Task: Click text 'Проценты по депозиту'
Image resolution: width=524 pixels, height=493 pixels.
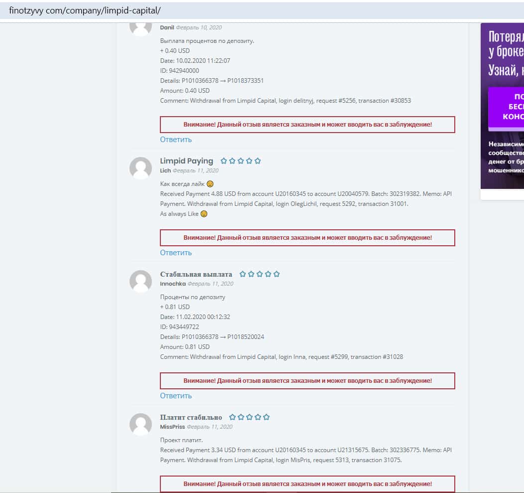Action: 192,297
